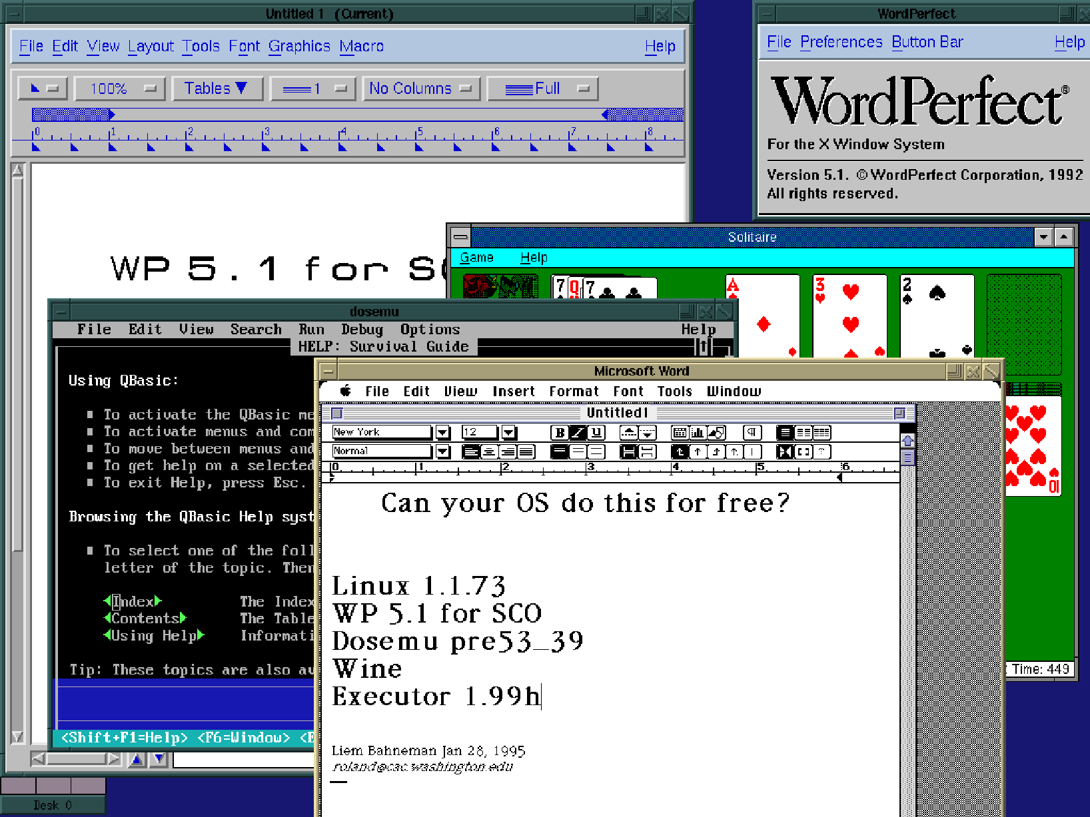
Task: Click the Solitaire deck card back
Action: (500, 287)
